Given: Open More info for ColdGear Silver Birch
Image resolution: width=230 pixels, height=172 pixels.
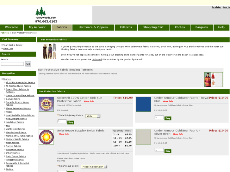Looking at the screenshot, I should [178, 134].
